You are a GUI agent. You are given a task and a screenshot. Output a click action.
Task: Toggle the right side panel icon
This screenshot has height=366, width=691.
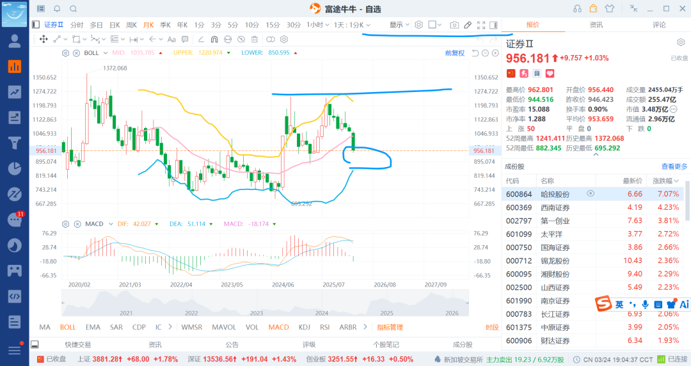click(493, 25)
